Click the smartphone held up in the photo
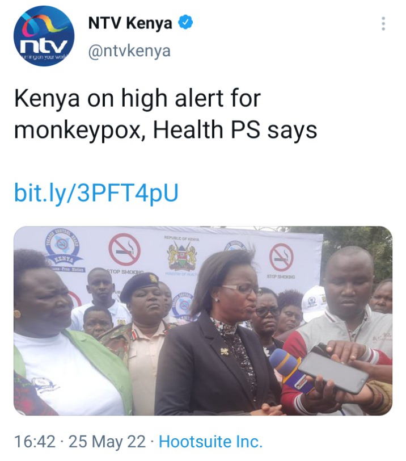Viewport: 406px width, 461px height. coord(333,369)
